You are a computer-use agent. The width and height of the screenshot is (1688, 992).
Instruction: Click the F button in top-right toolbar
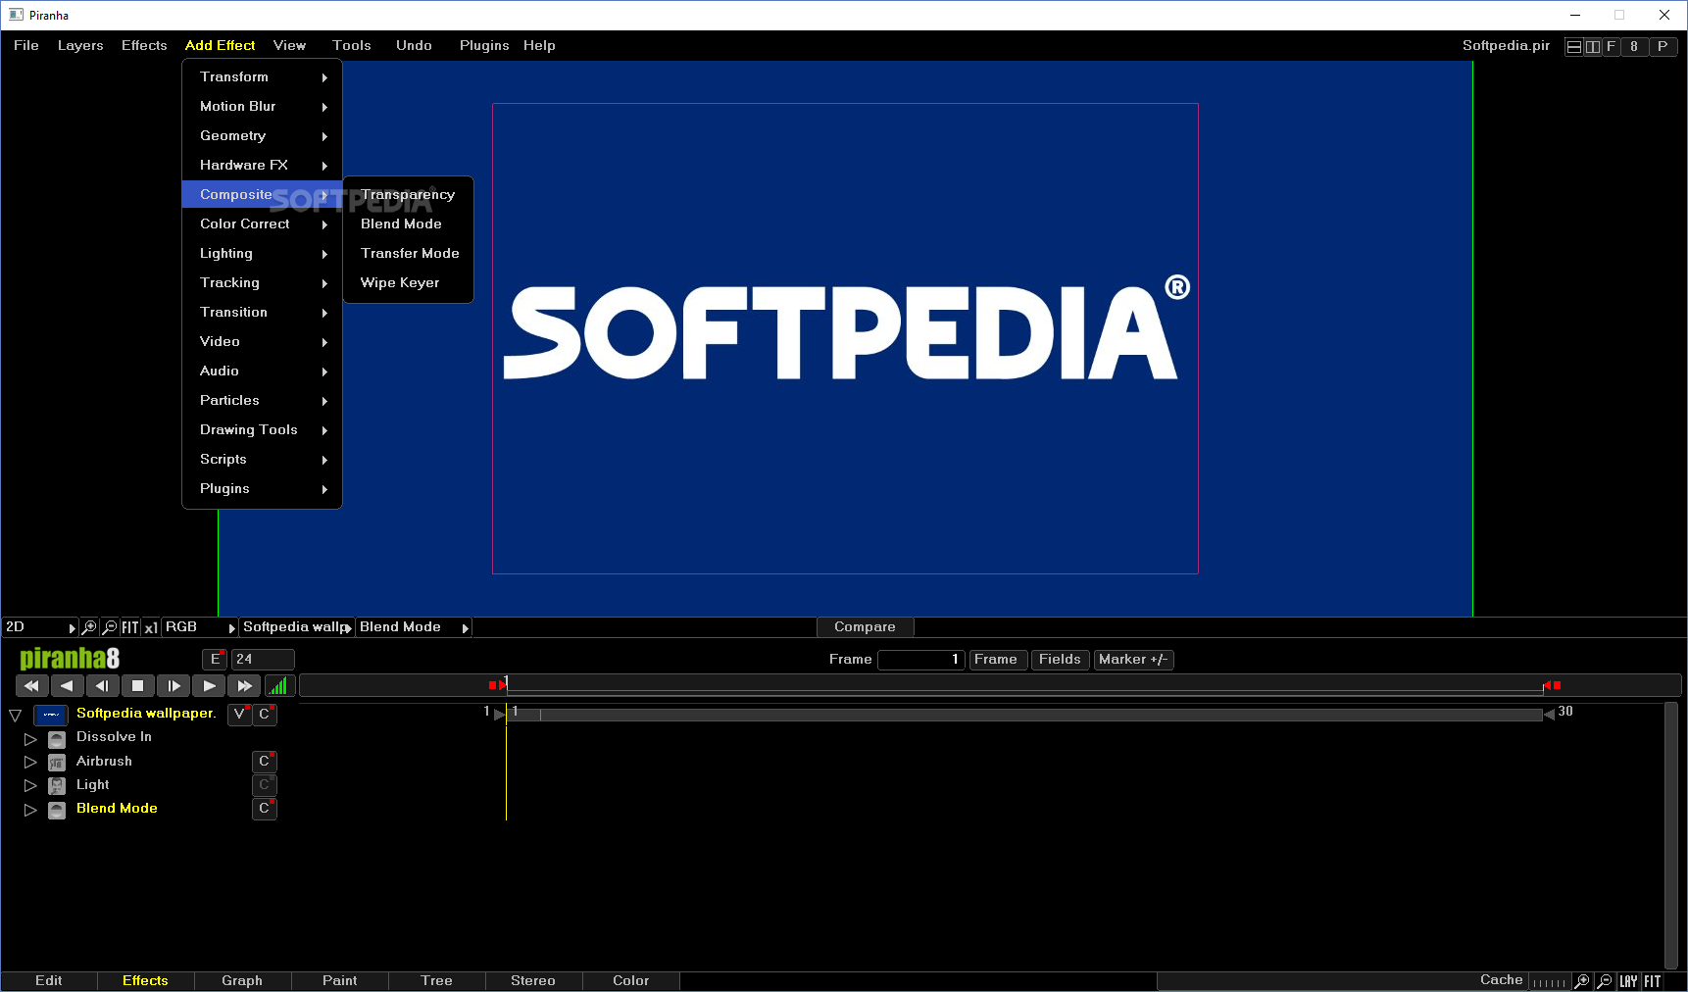click(1611, 46)
